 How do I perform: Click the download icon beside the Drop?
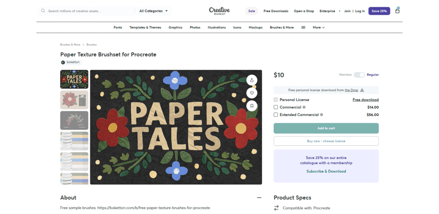pyautogui.click(x=362, y=90)
